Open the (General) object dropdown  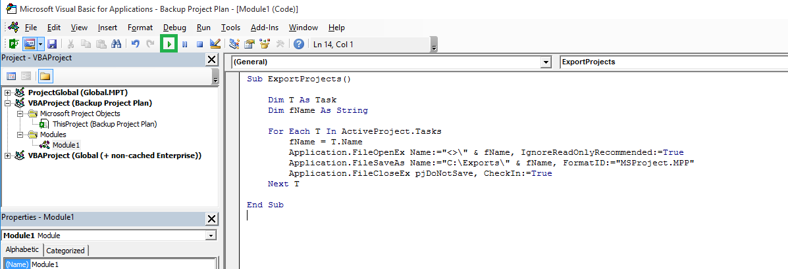pyautogui.click(x=545, y=62)
